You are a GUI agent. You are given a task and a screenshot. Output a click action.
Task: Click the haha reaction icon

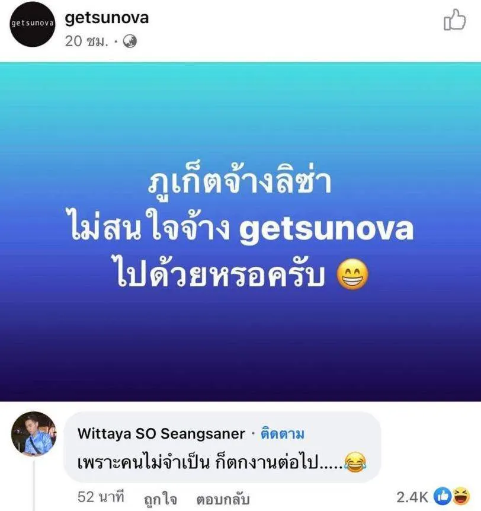(461, 497)
